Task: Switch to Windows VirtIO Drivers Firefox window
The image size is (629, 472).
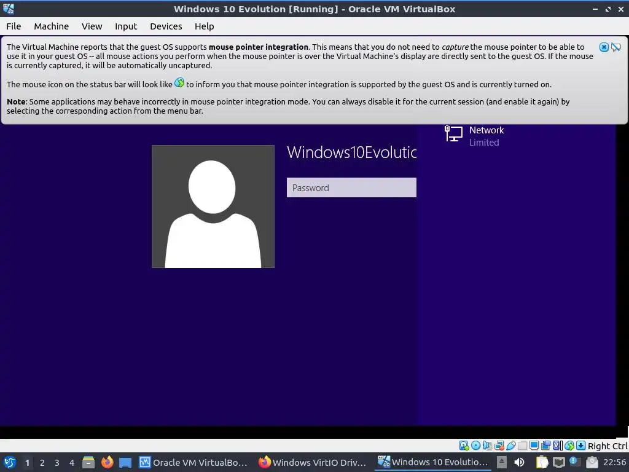Action: coord(313,462)
